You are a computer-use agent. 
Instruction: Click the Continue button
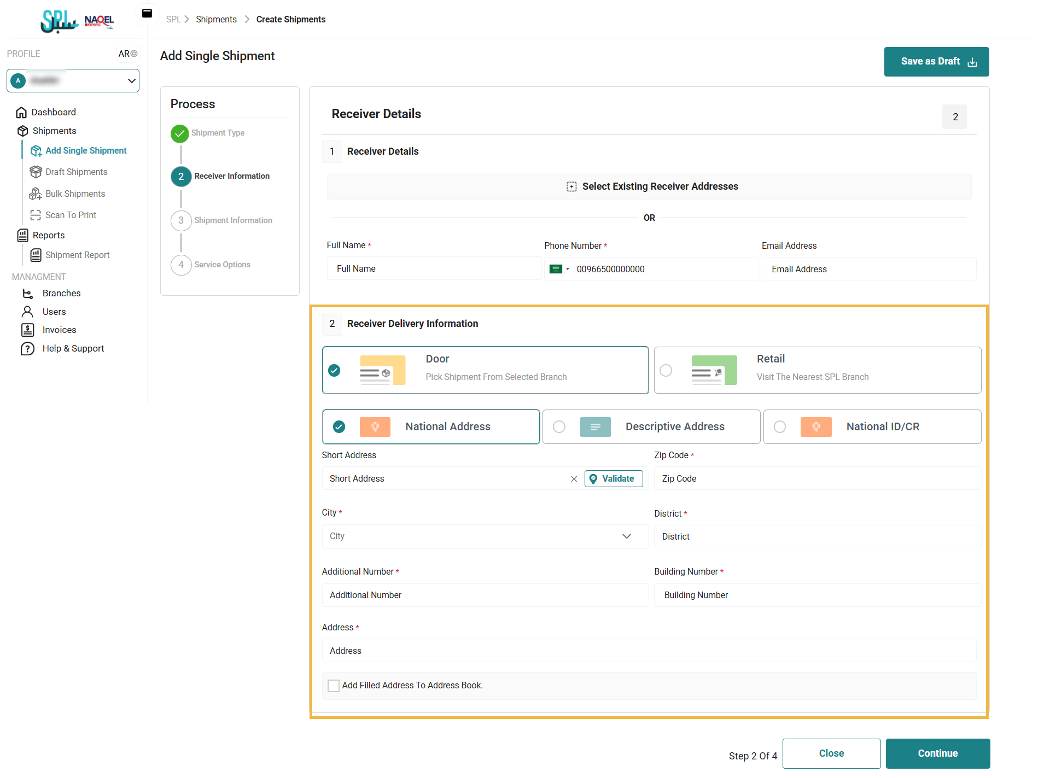[x=937, y=753]
